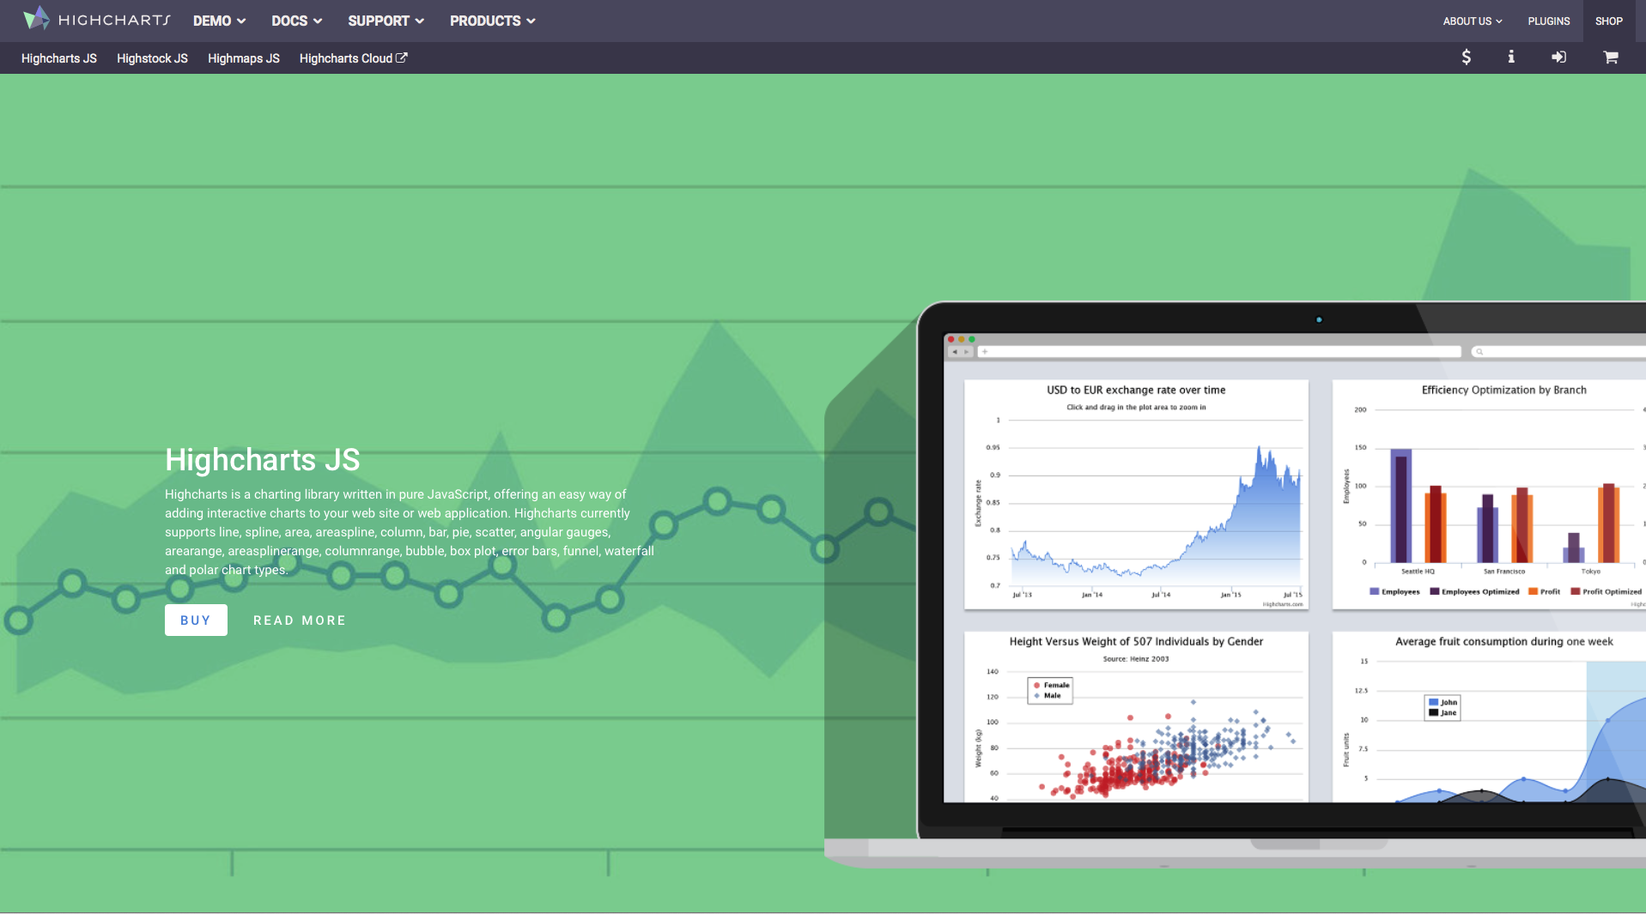Click the BUY button
This screenshot has width=1646, height=914.
196,620
